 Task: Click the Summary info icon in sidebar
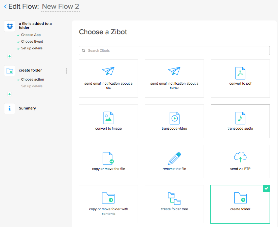tap(9, 108)
